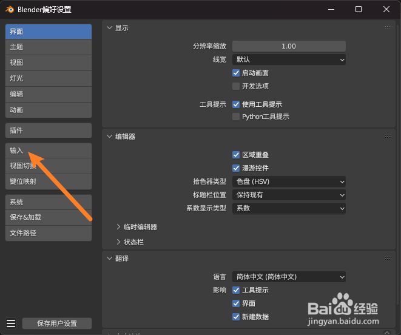
Task: Open 标题栏位置 dropdown 保持现有
Action: [289, 195]
